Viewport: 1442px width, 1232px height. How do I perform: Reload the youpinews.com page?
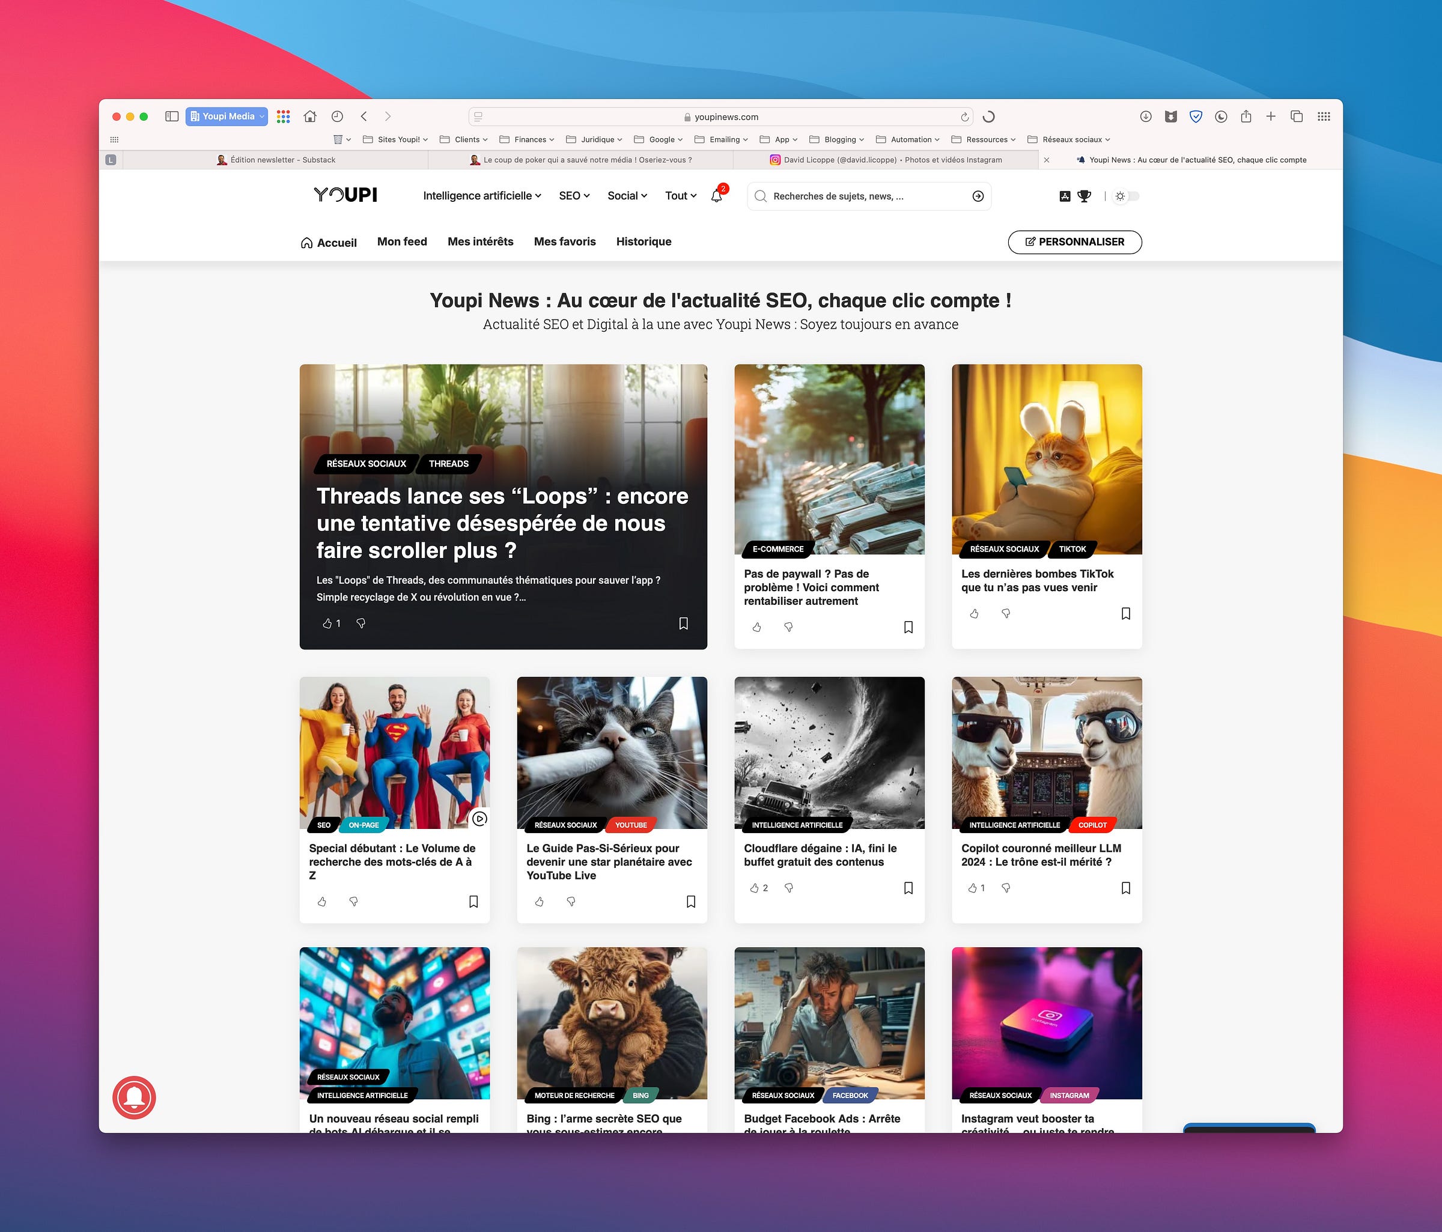(964, 117)
